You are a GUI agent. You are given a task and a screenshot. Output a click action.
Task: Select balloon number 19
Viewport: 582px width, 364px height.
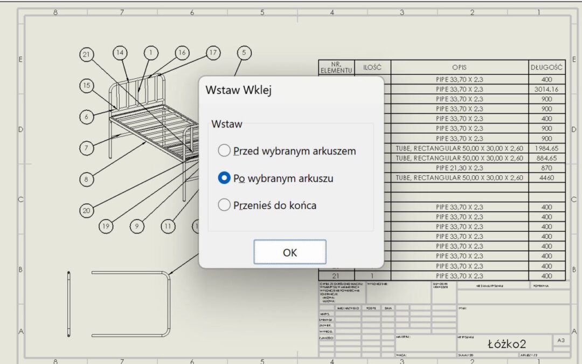click(x=106, y=226)
